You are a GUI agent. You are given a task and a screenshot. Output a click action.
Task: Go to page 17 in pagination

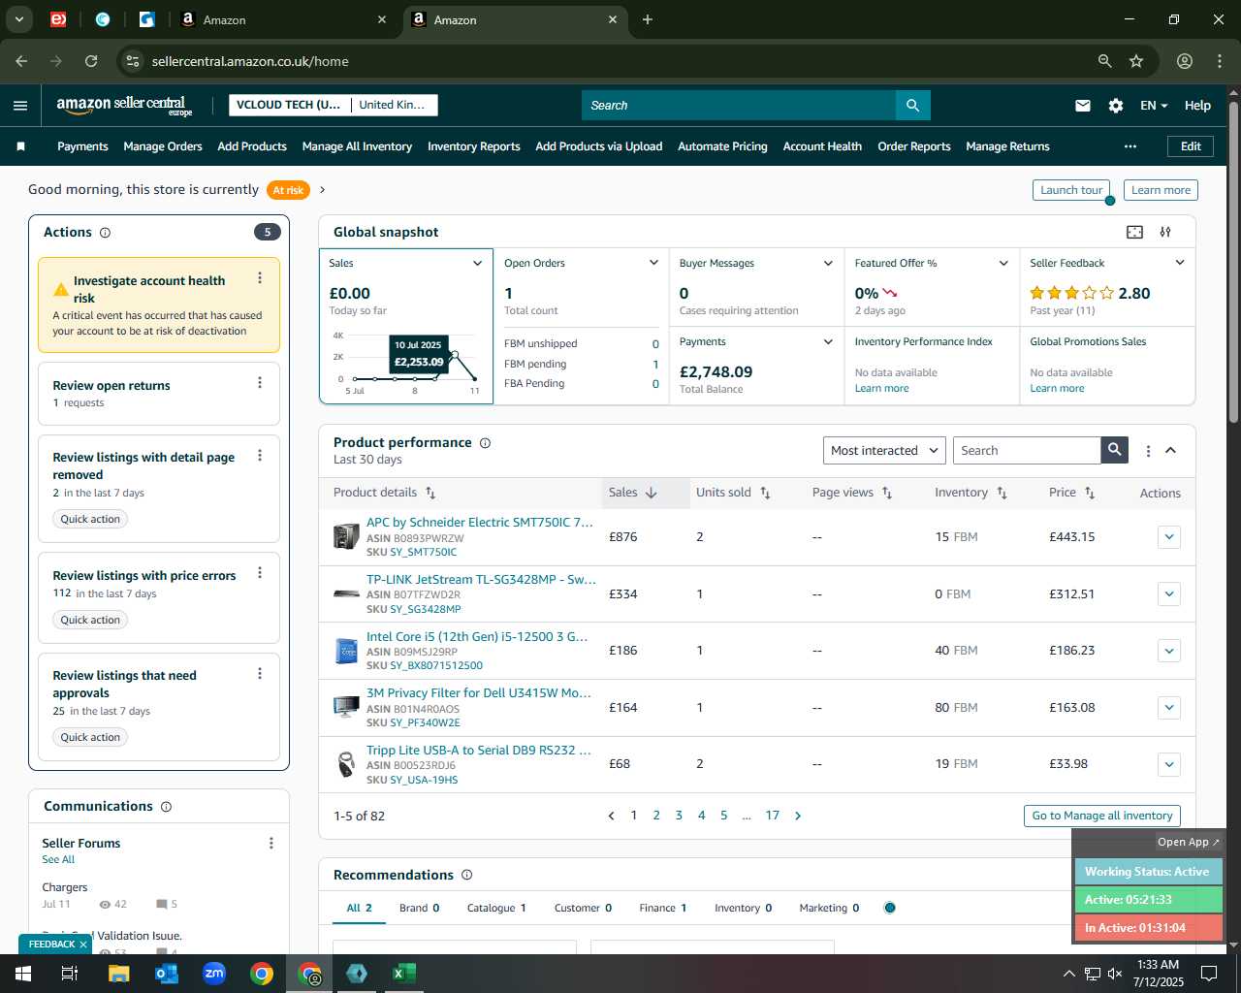[772, 816]
